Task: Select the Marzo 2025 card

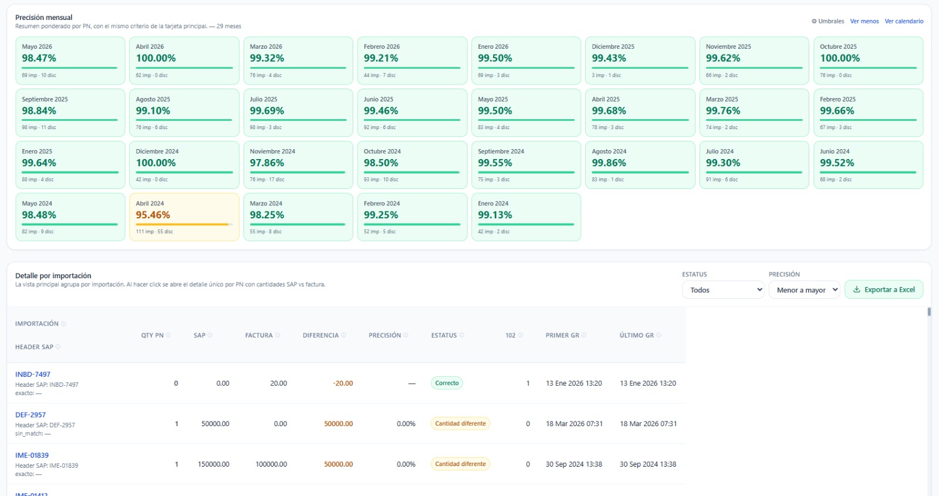Action: tap(754, 113)
